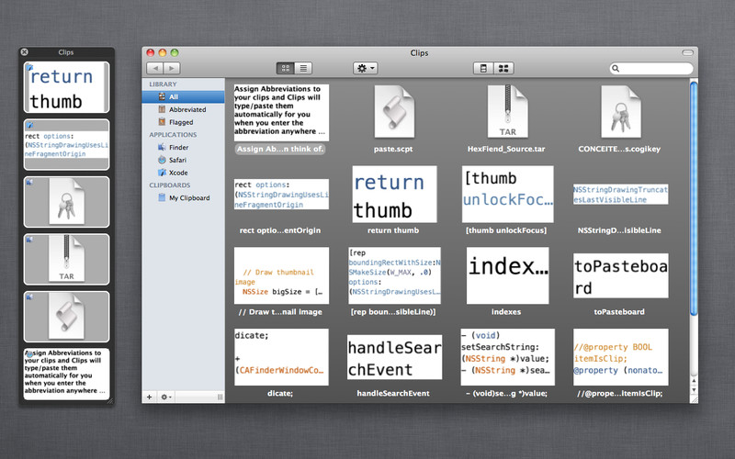Close the small Clips palette window
The height and width of the screenshot is (459, 735).
[x=25, y=52]
